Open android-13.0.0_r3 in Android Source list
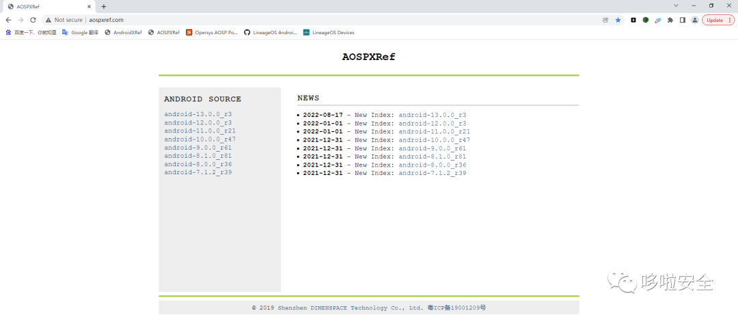Screen dimensions: 738x315 pyautogui.click(x=198, y=114)
